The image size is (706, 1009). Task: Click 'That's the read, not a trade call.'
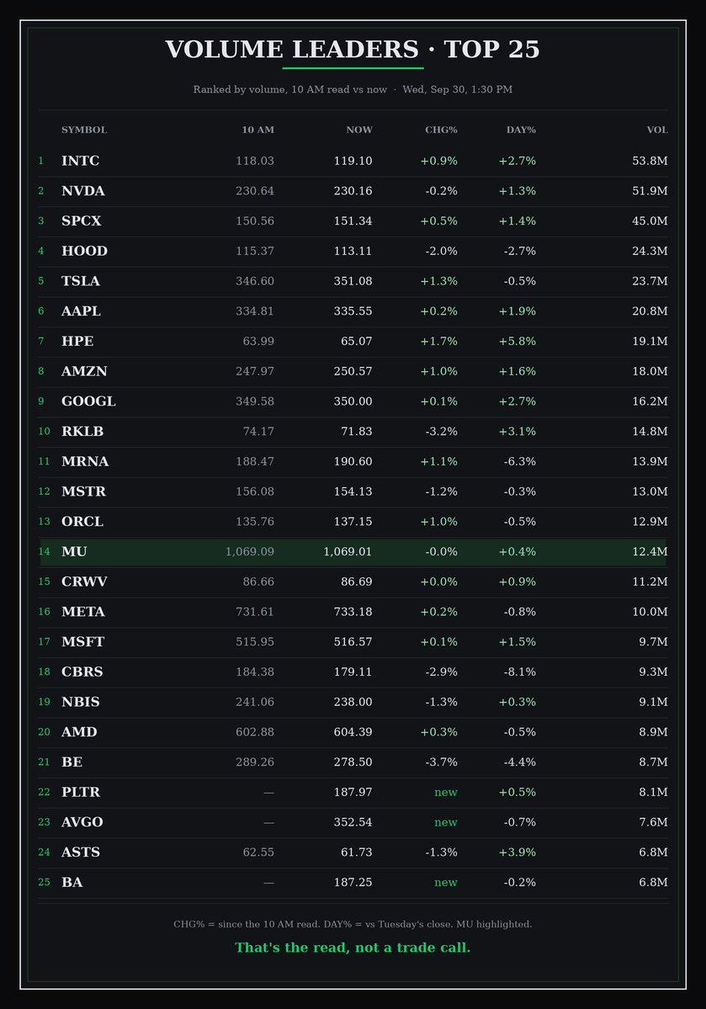click(353, 948)
